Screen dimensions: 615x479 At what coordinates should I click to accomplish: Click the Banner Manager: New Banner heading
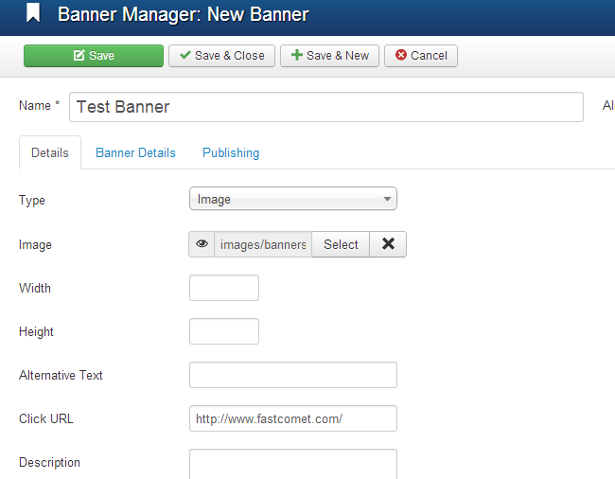coord(183,14)
